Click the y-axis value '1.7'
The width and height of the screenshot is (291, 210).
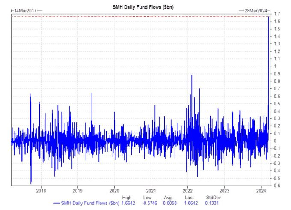coord(277,14)
